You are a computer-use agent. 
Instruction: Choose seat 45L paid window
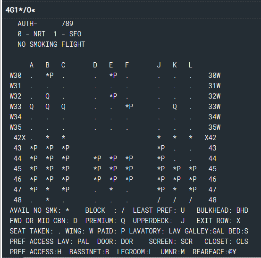pyautogui.click(x=193, y=168)
